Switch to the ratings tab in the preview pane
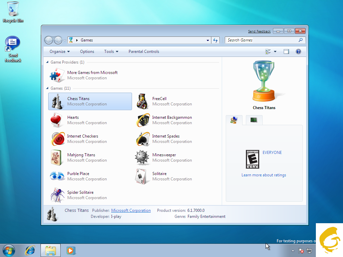The width and height of the screenshot is (343, 257). pyautogui.click(x=234, y=120)
